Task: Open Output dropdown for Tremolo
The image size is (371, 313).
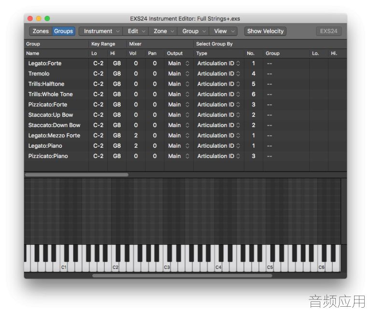Action: [179, 74]
